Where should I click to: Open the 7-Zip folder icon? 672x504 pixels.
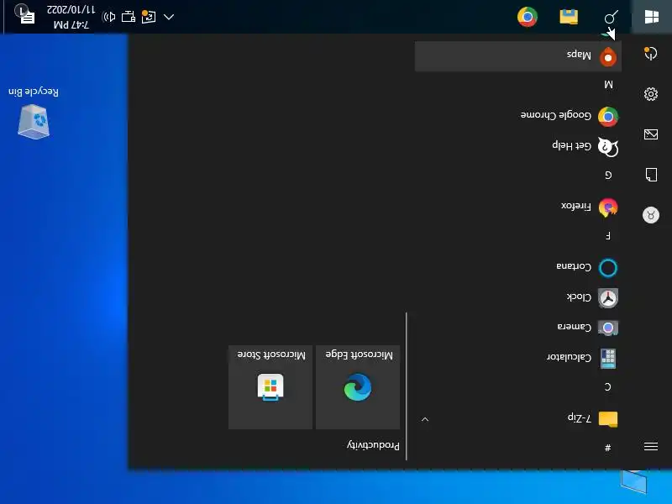click(607, 418)
